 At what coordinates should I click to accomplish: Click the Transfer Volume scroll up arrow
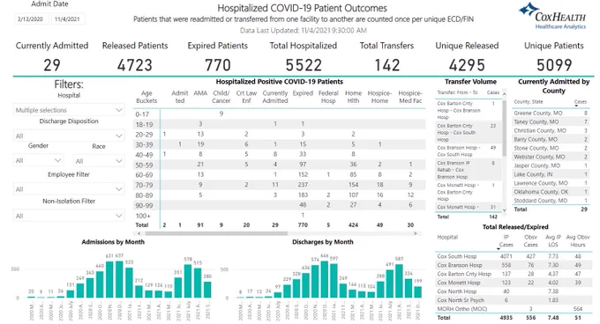click(505, 93)
